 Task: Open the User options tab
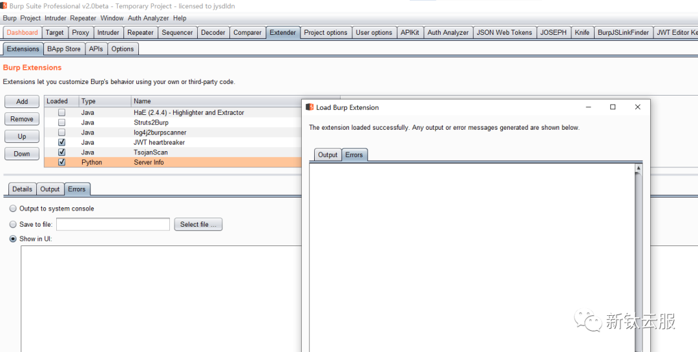pos(374,32)
